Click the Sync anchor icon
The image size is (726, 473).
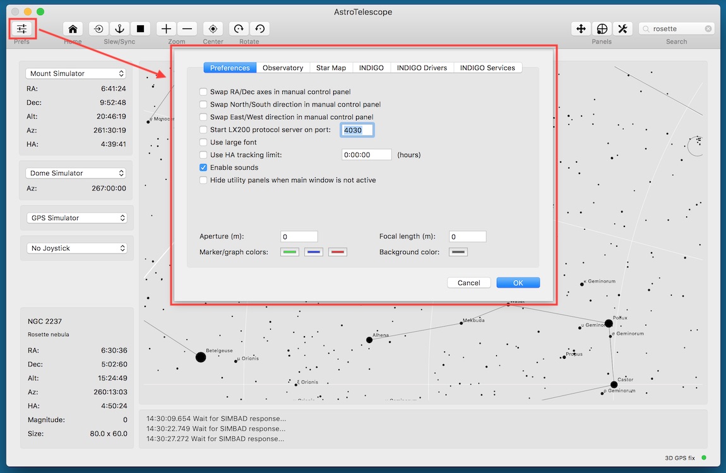click(x=119, y=28)
